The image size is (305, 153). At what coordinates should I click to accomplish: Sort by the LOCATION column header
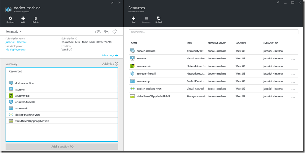[241, 43]
